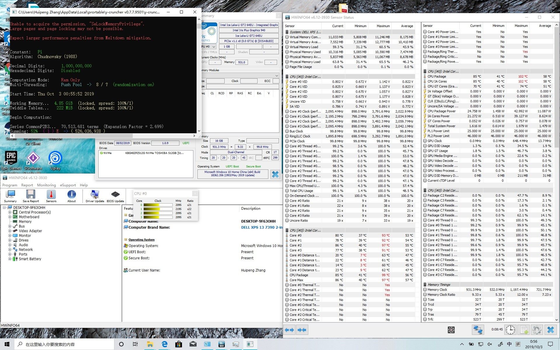Click the Save Report floppy icon
The height and width of the screenshot is (350, 560).
(x=31, y=196)
